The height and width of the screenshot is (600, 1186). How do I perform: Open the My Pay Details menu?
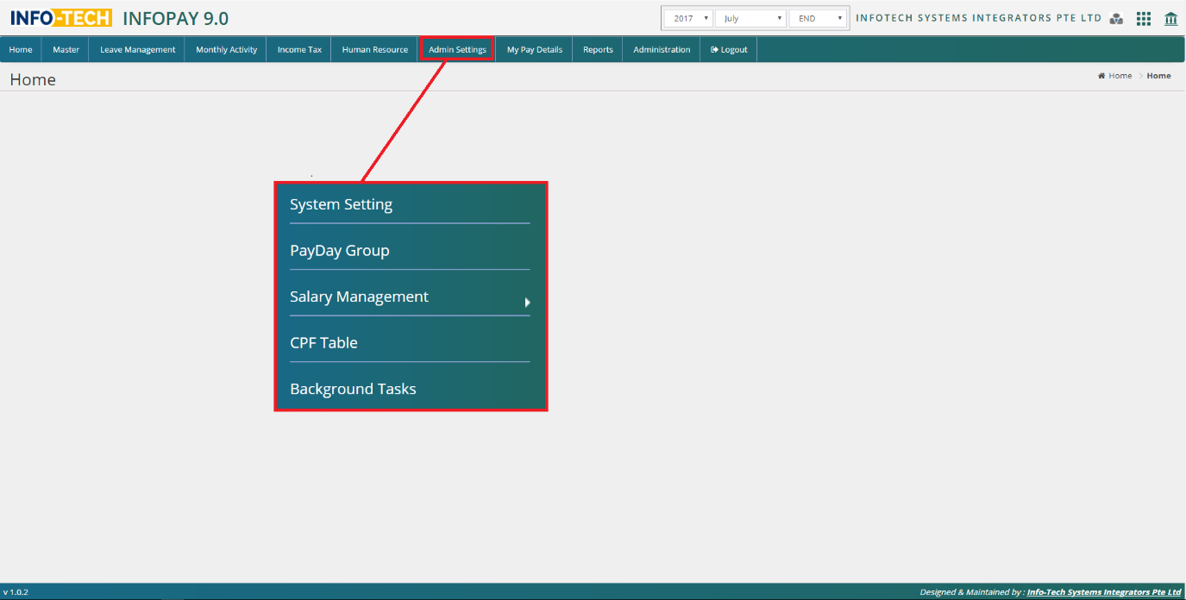[534, 50]
